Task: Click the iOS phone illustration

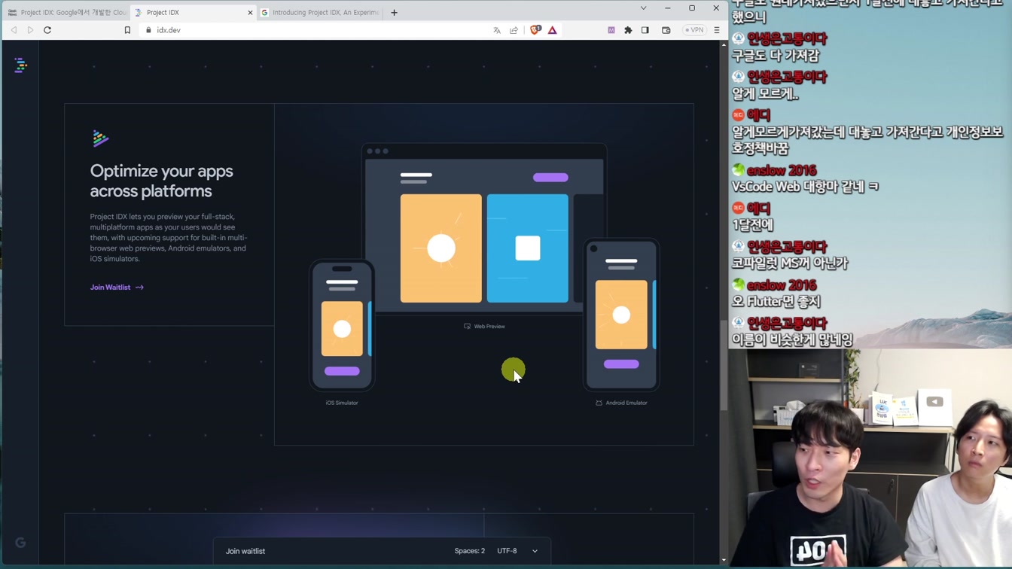Action: pyautogui.click(x=342, y=325)
